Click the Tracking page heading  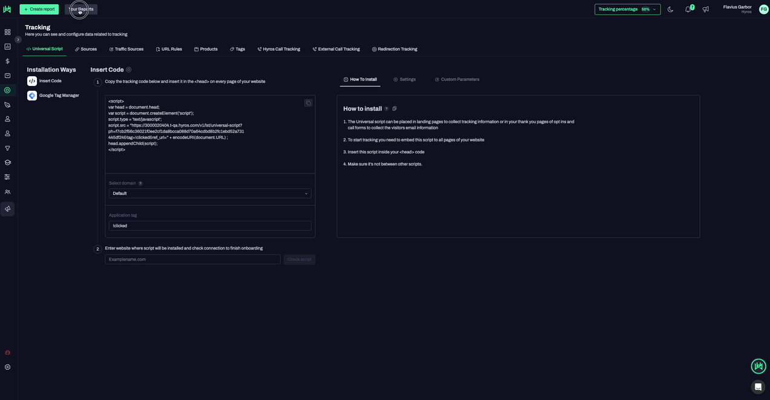tap(38, 27)
